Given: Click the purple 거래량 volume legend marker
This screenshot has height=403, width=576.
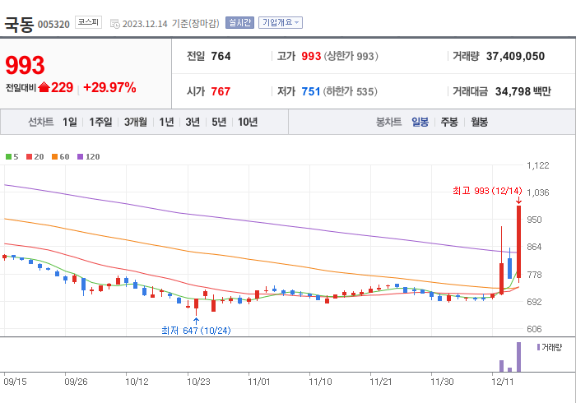Looking at the screenshot, I should (538, 347).
